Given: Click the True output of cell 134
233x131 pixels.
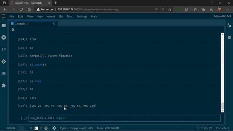Looking at the screenshot, I should [x=33, y=39].
